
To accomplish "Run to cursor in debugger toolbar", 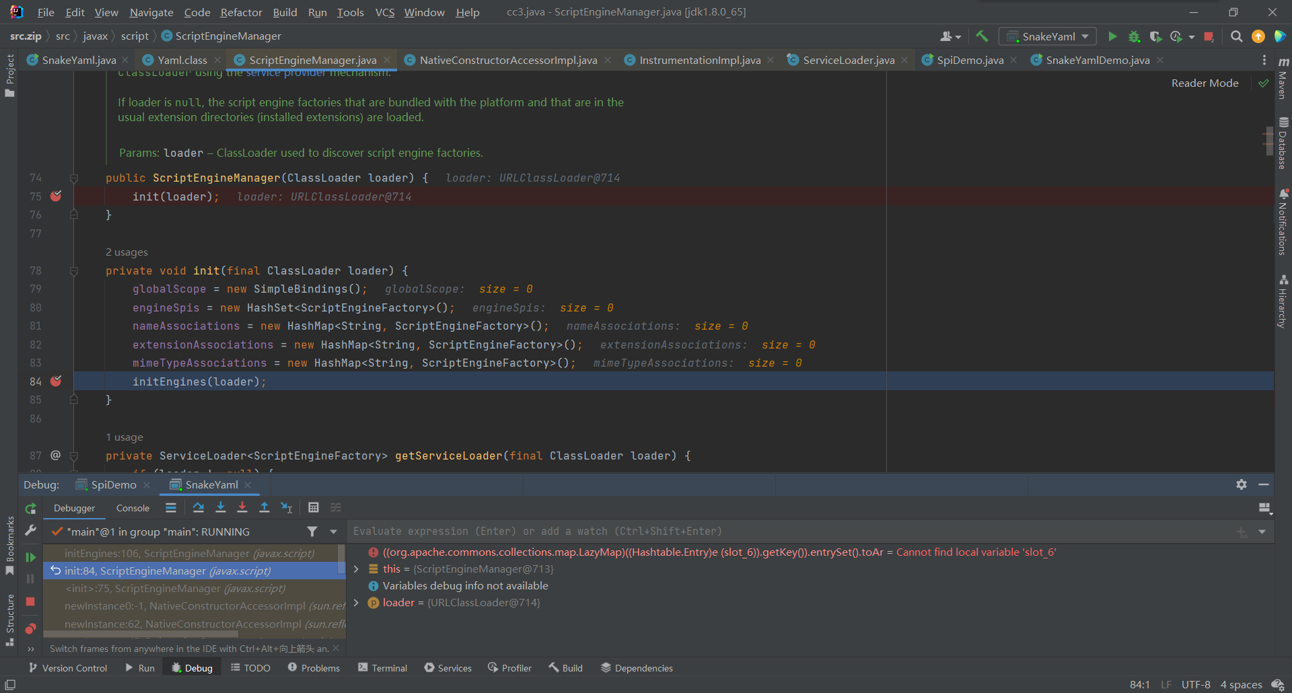I will pos(287,507).
